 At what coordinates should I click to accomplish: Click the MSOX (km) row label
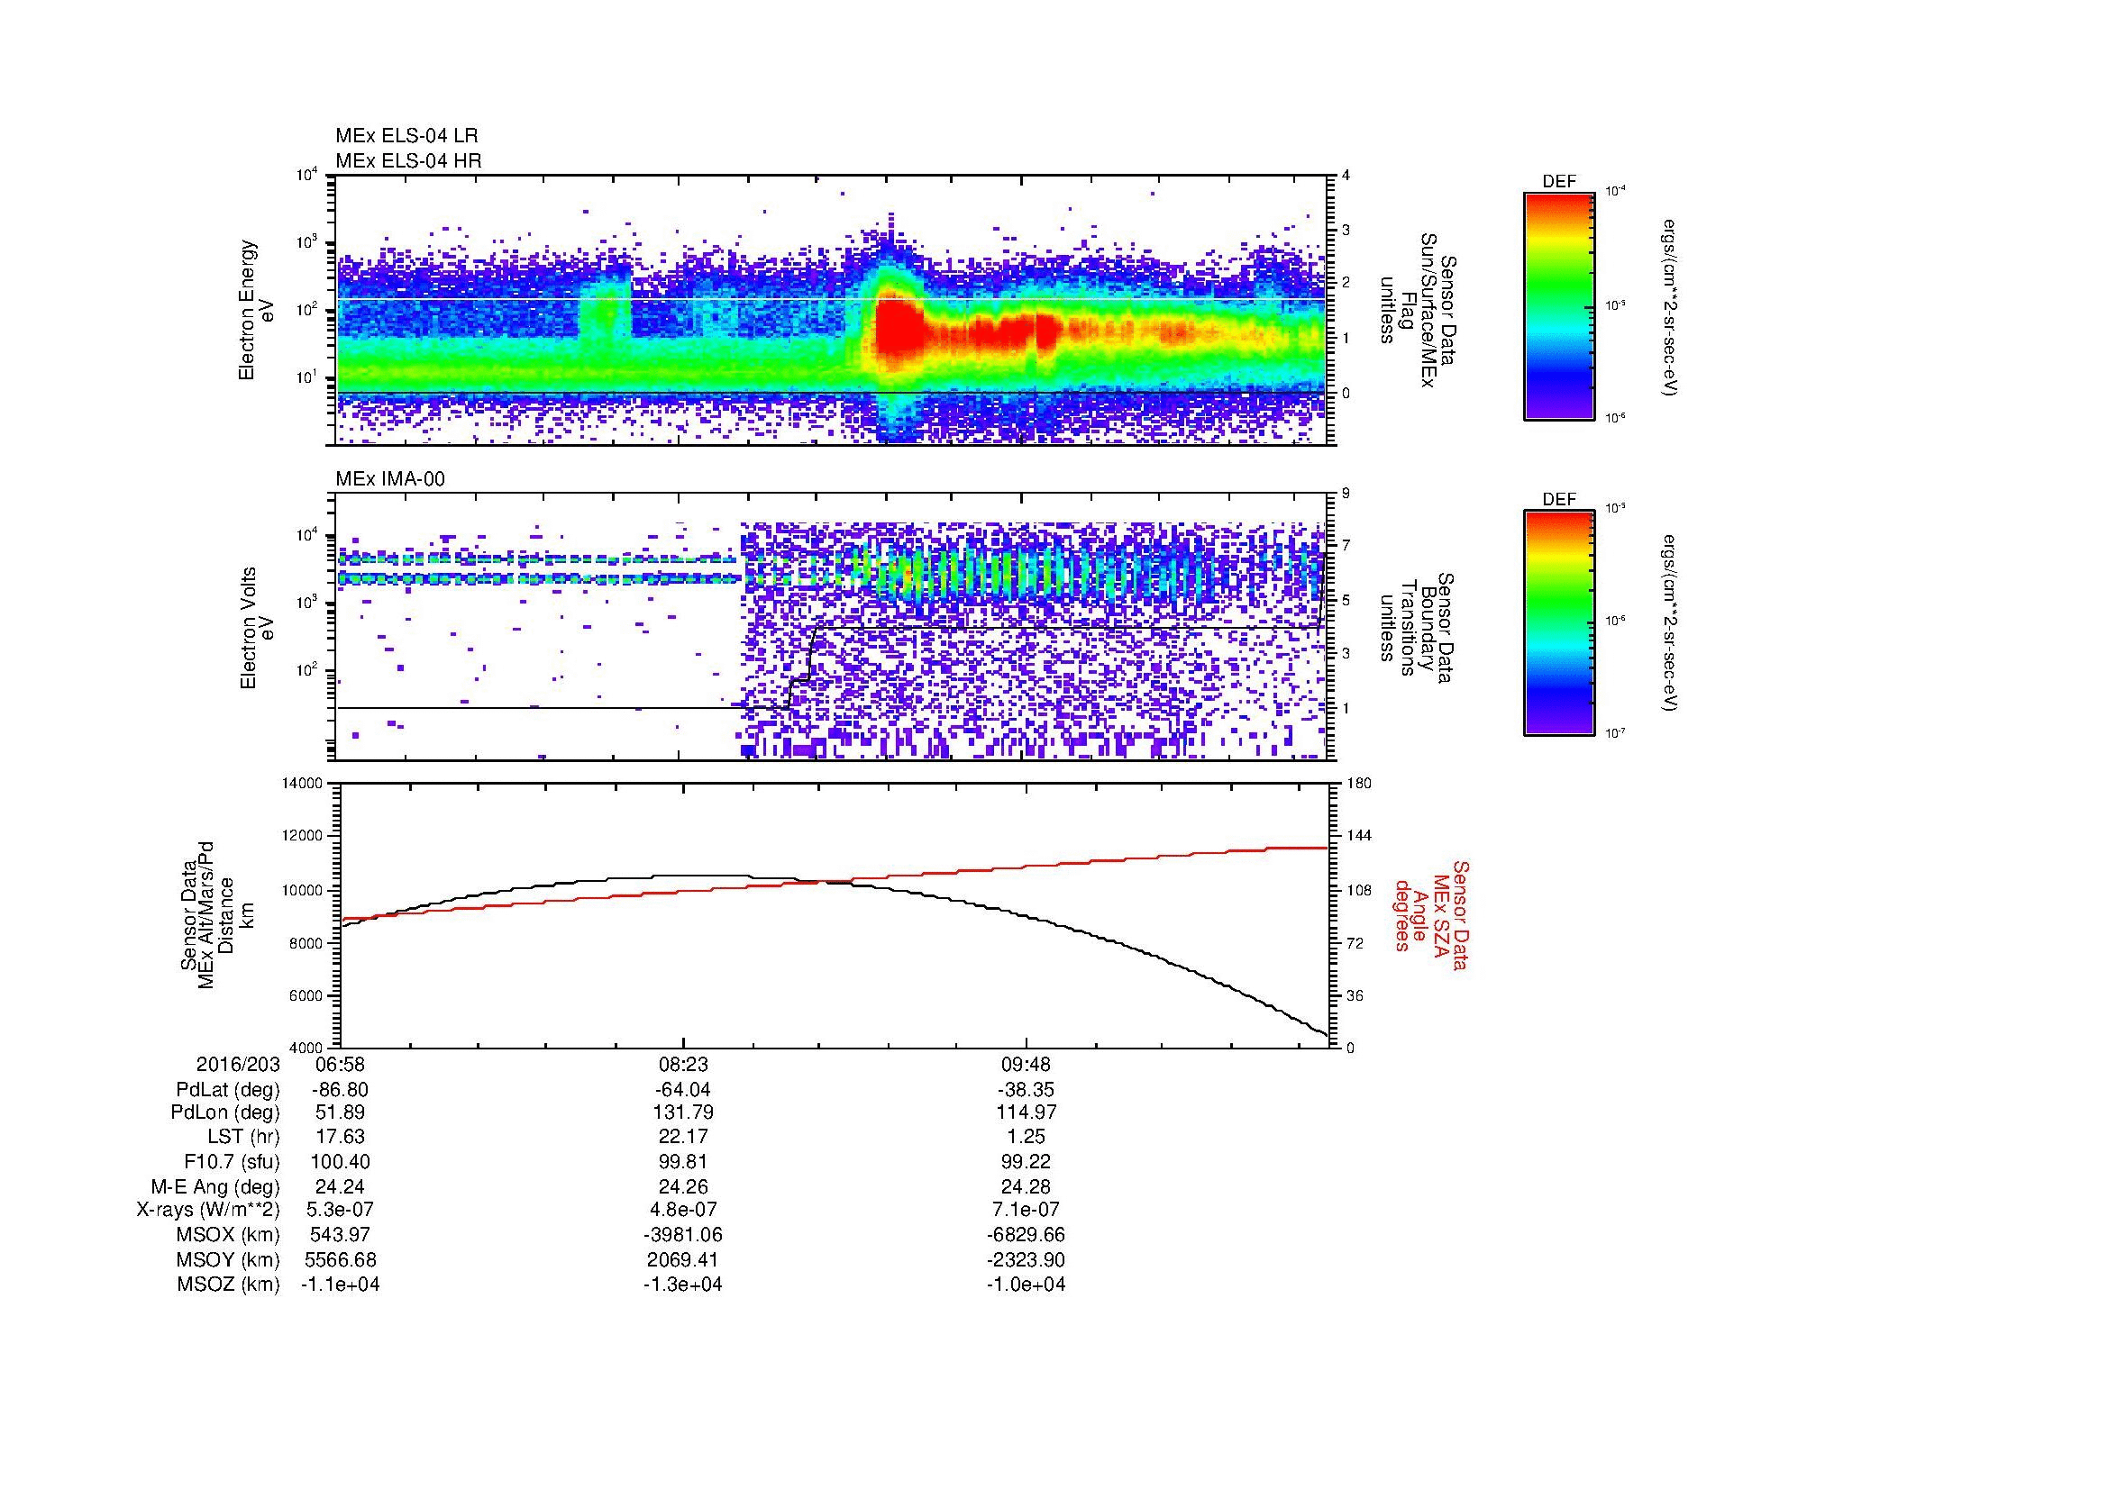click(x=228, y=1235)
